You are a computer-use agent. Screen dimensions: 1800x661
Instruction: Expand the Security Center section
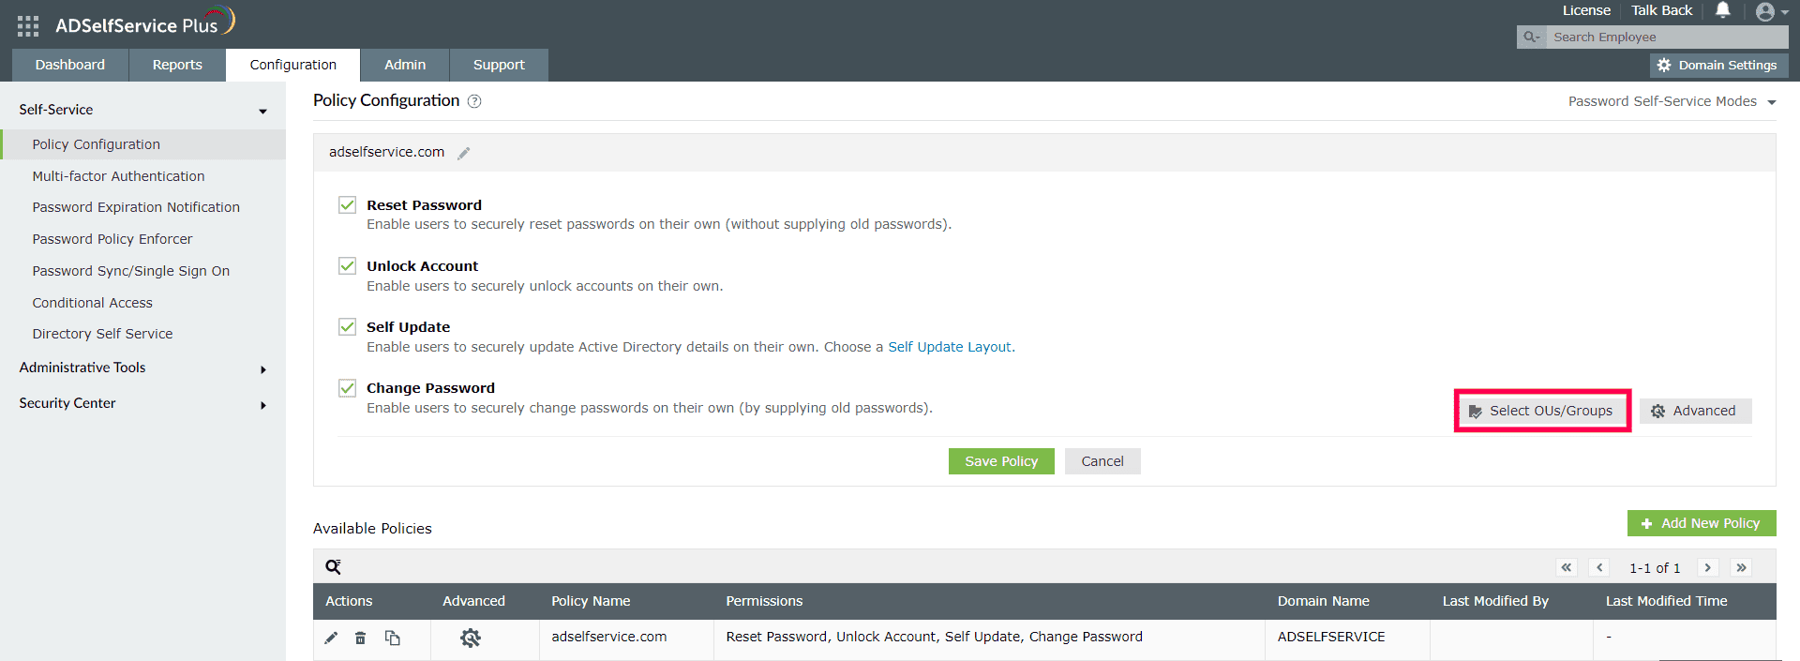[x=142, y=403]
